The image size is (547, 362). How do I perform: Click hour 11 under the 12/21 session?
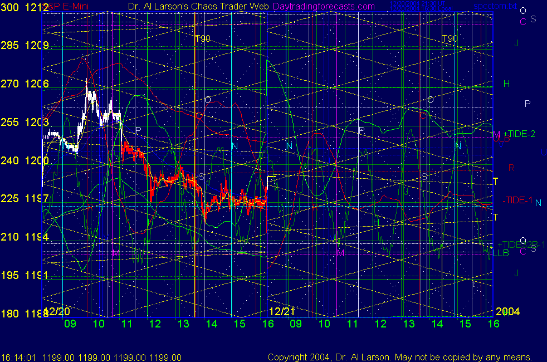(353, 324)
